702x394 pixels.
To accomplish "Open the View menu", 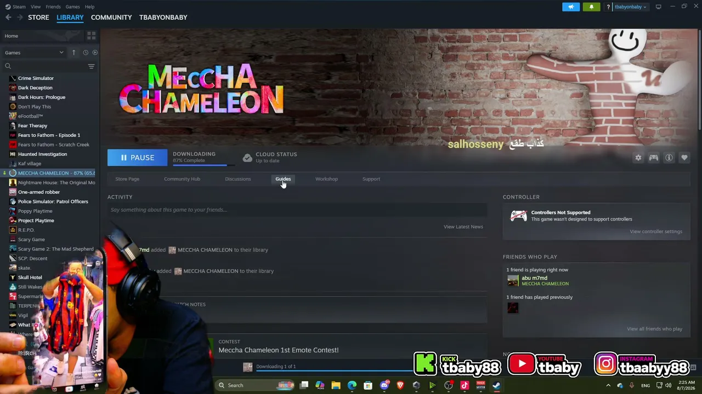I will (x=36, y=7).
